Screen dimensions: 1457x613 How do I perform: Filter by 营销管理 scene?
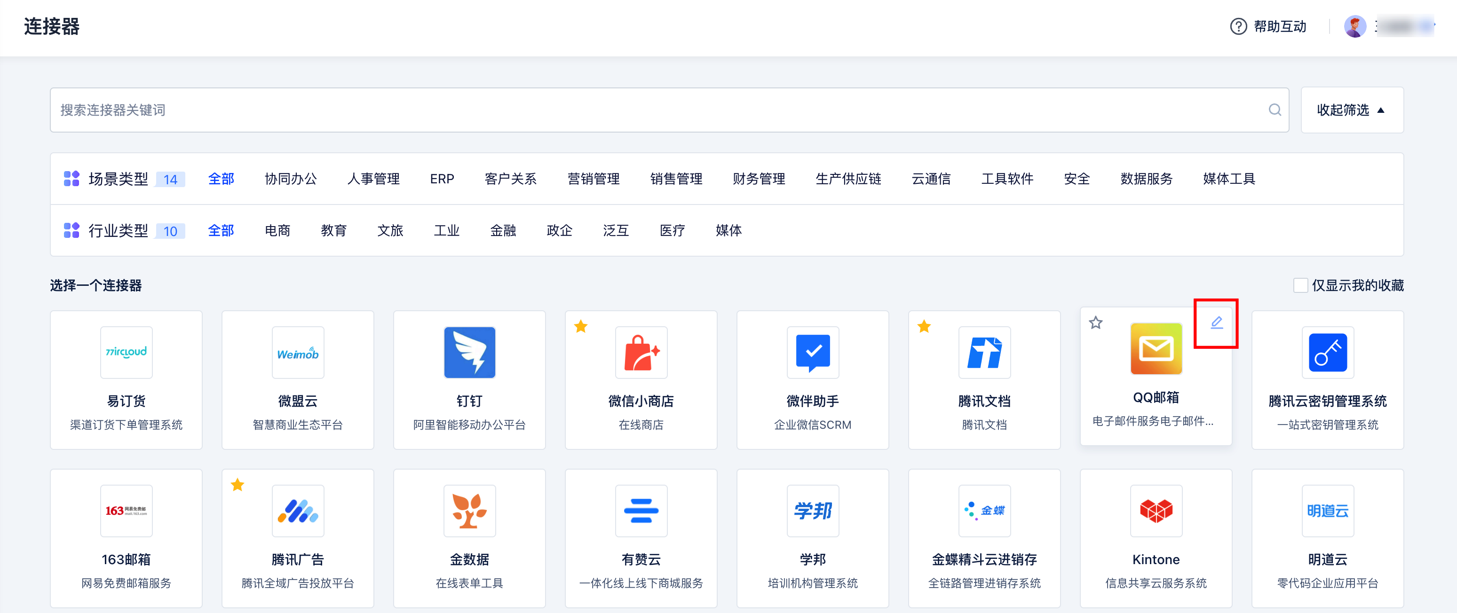point(594,179)
